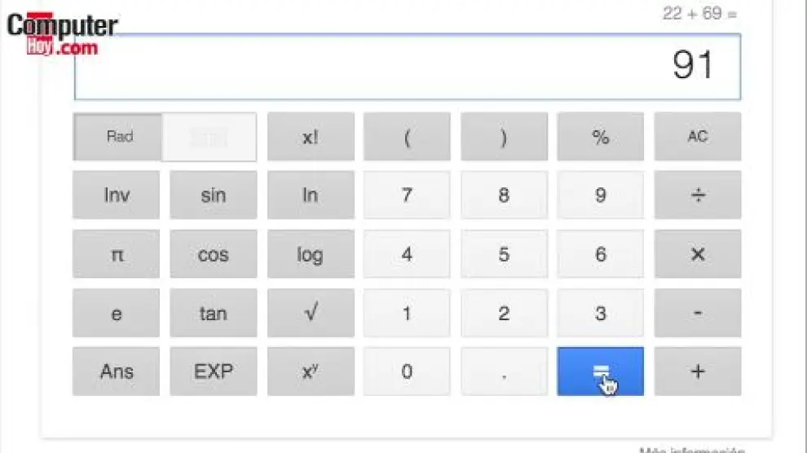807x453 pixels.
Task: Insert the pi constant
Action: (x=116, y=254)
